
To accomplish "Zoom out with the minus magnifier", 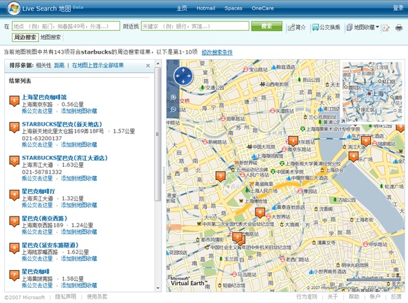I will [x=173, y=109].
